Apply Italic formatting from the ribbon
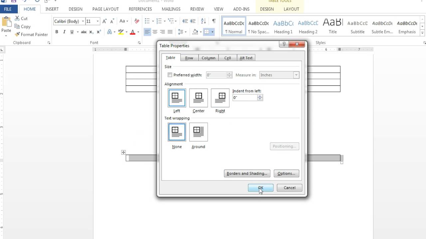426x239 pixels. (x=64, y=32)
